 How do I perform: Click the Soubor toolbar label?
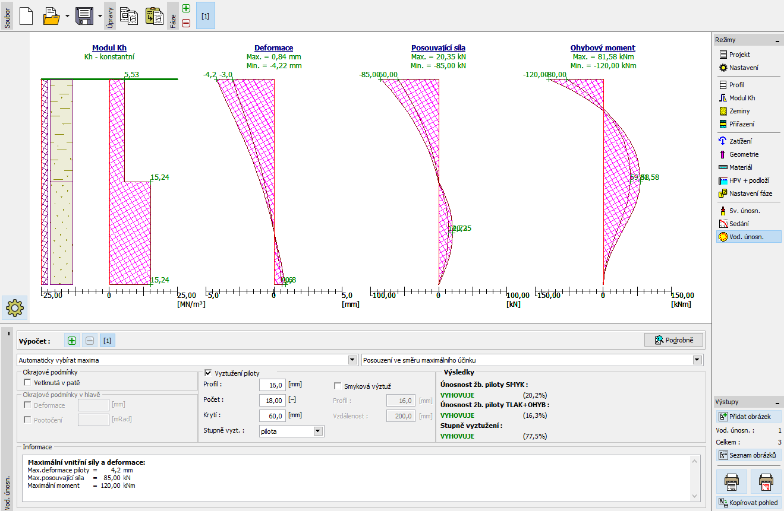tap(7, 16)
